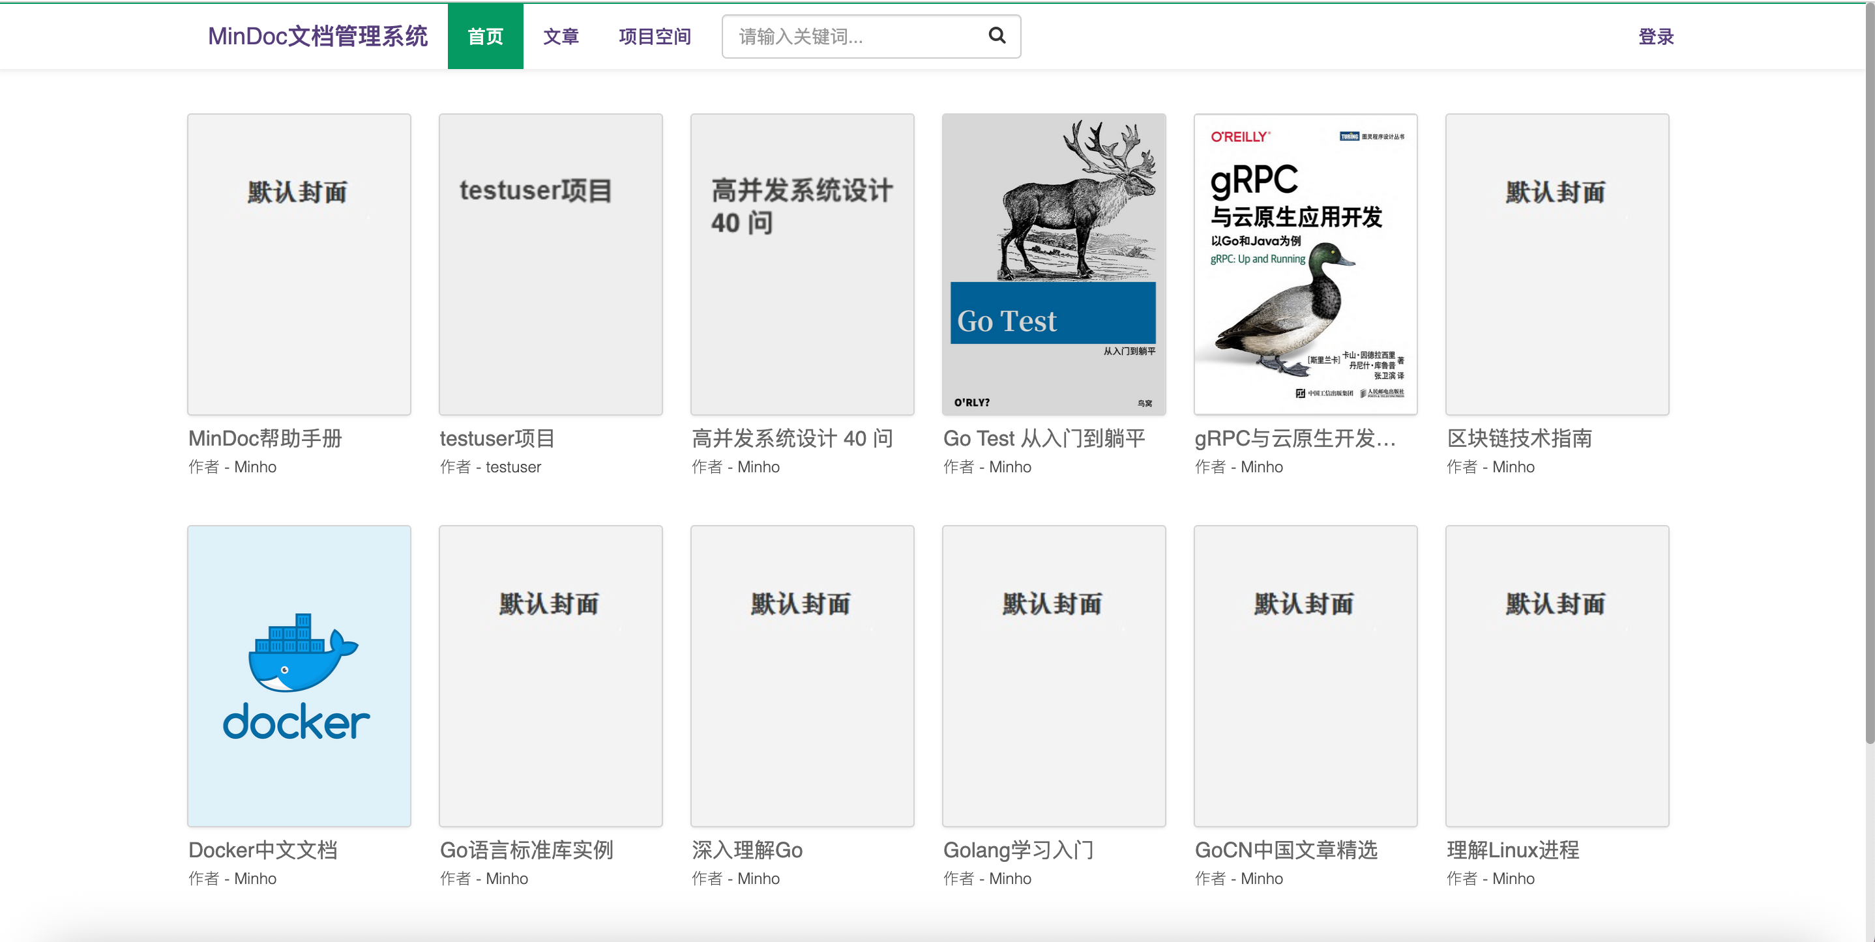Open the testuser项目 cover thumbnail
The height and width of the screenshot is (942, 1875).
pos(550,264)
